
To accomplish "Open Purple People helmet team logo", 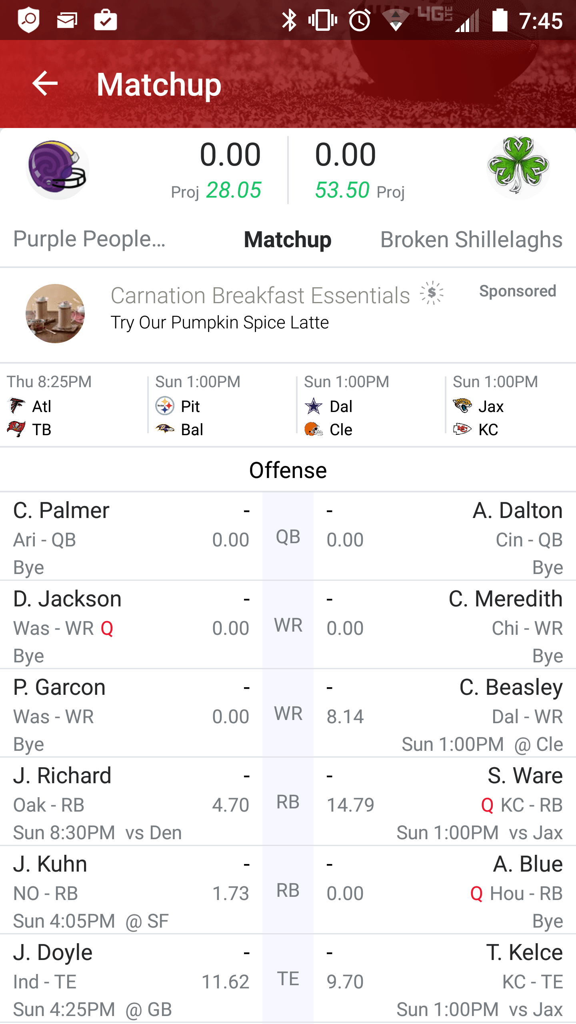I will 58,169.
